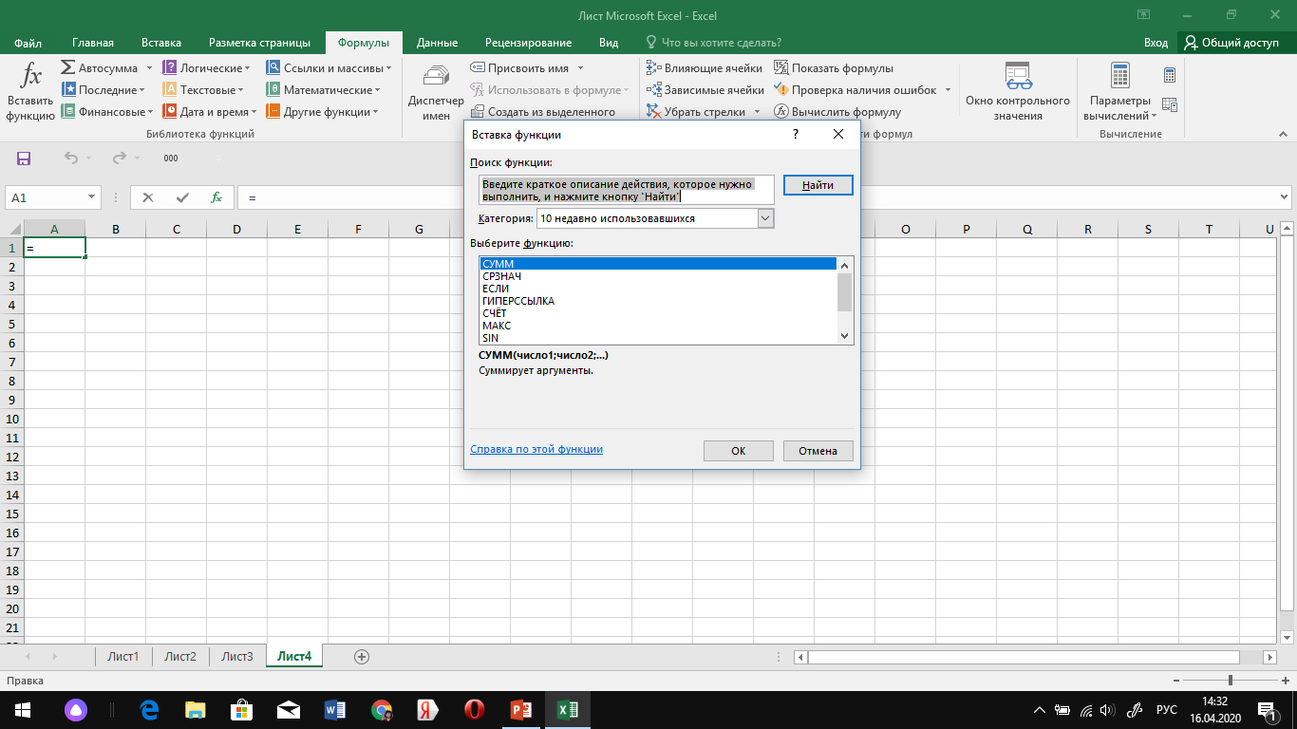Click the Save icon in quick access toolbar
1297x729 pixels.
25,159
